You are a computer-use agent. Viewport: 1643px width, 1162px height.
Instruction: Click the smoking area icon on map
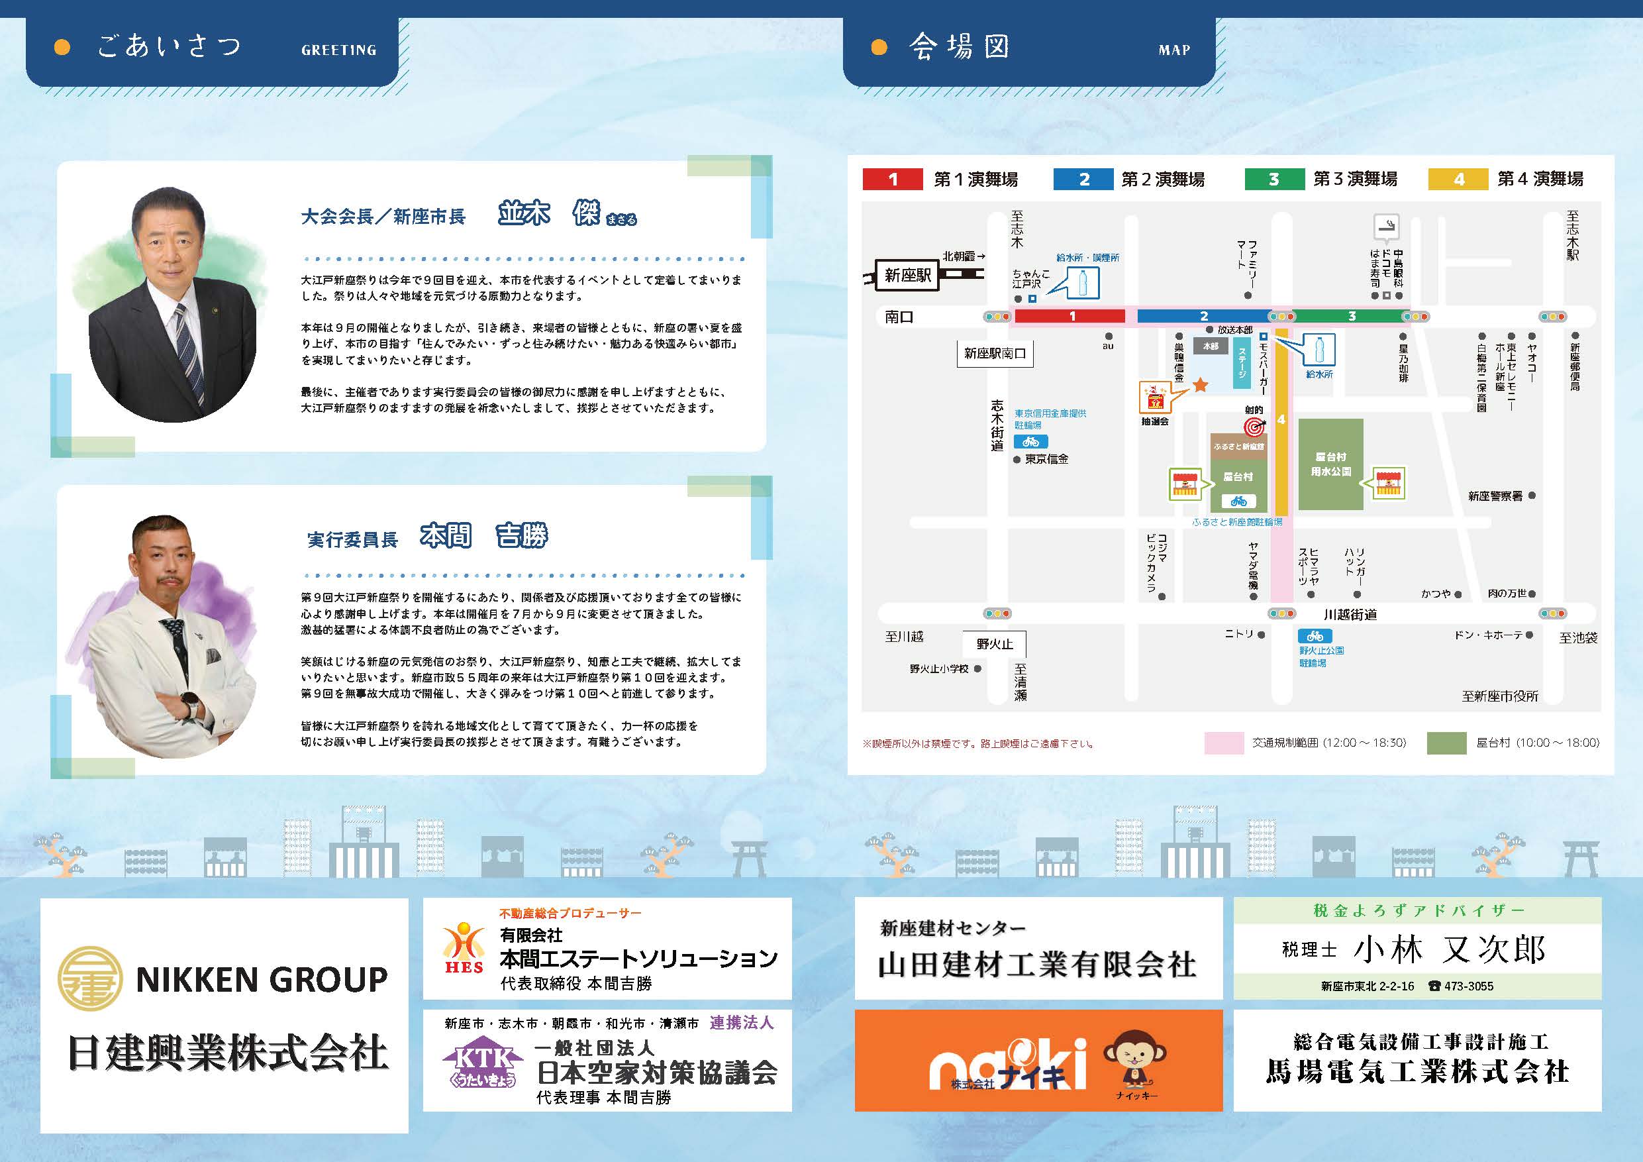1386,228
